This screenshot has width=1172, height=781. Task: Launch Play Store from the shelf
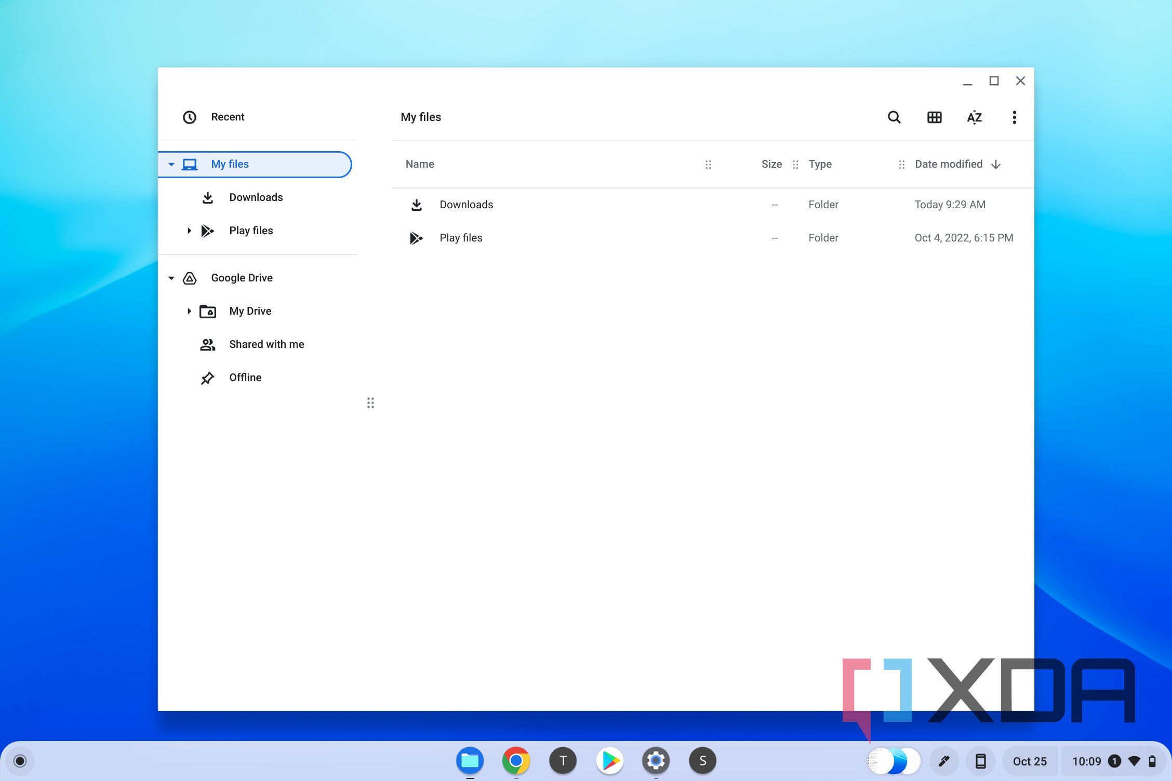pyautogui.click(x=609, y=761)
